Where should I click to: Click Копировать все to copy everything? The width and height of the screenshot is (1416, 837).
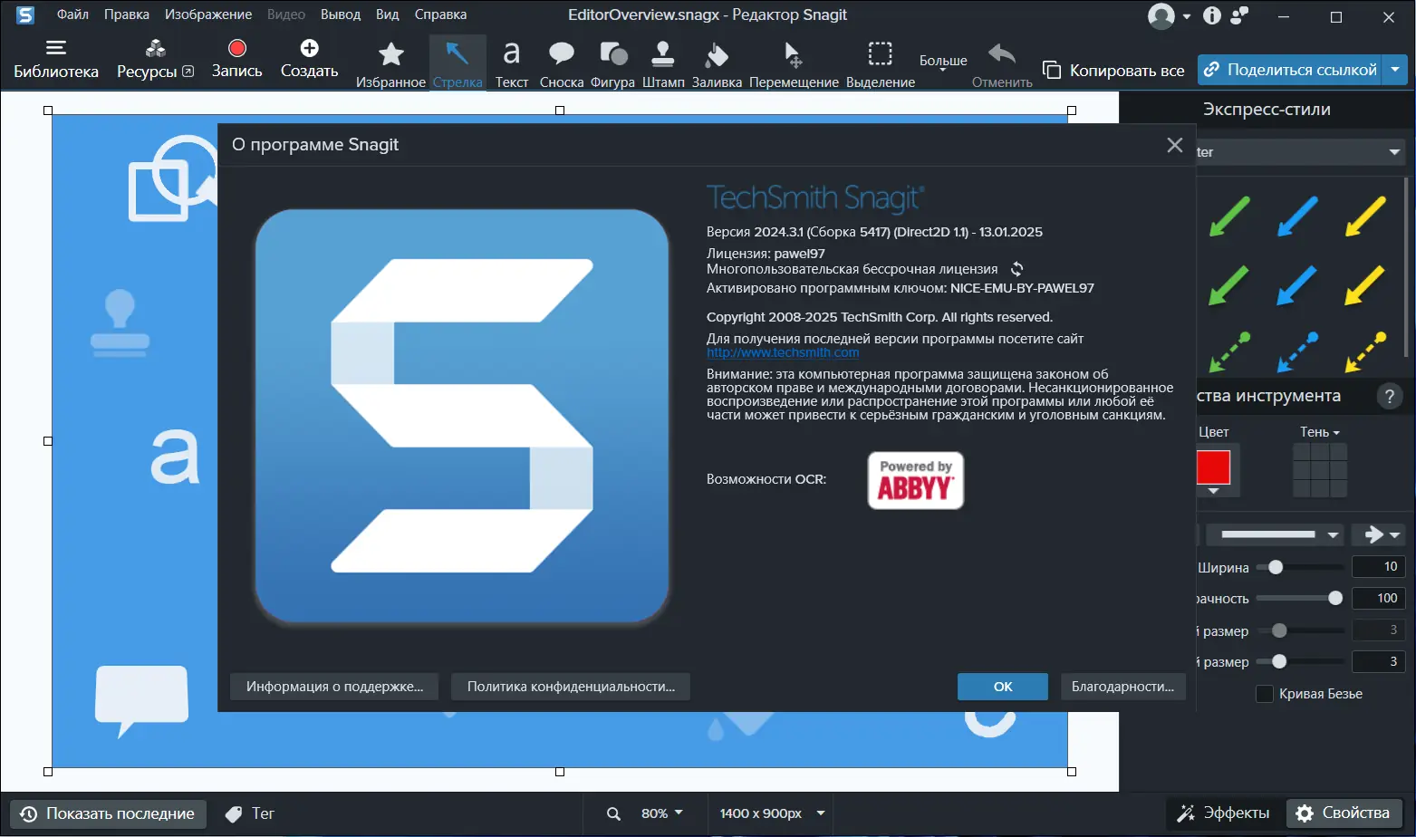1113,69
